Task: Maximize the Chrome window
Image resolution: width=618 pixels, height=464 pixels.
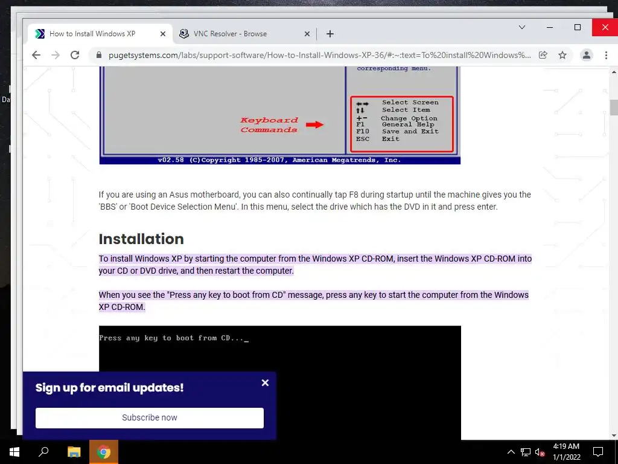Action: point(578,27)
